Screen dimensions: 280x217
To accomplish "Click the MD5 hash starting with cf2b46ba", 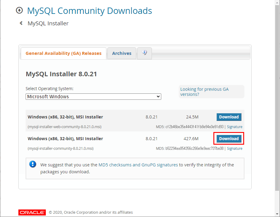I will [194, 127].
